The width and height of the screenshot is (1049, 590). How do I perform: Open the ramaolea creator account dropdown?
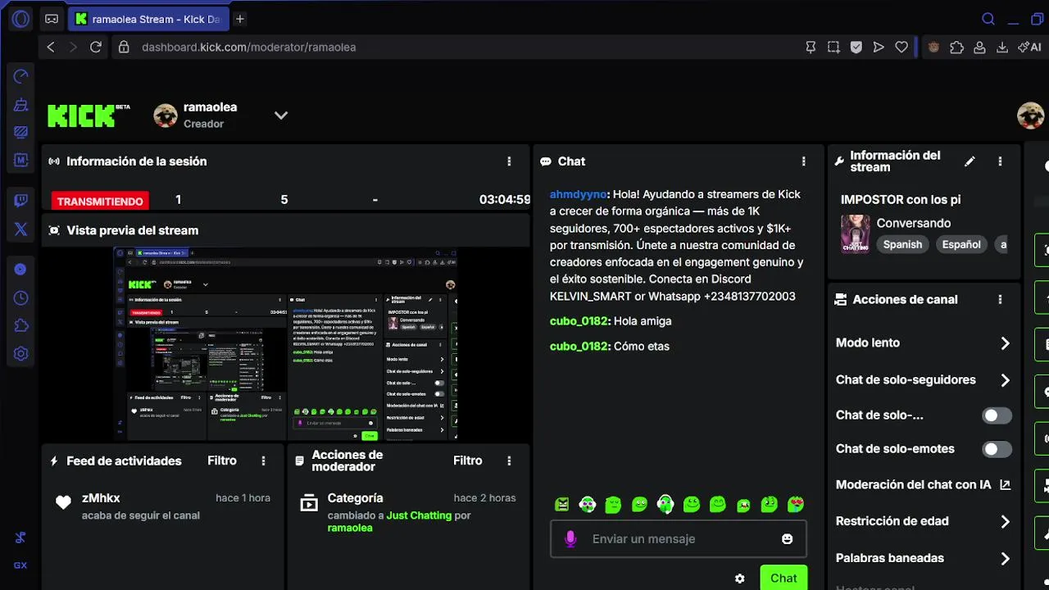tap(280, 116)
